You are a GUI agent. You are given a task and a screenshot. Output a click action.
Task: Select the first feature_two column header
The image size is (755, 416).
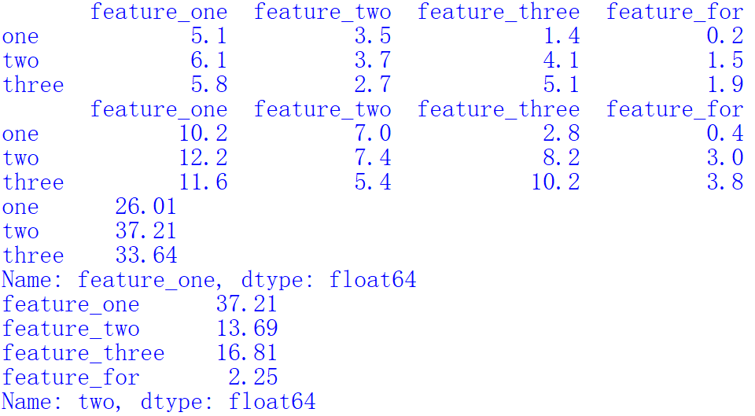[x=322, y=12]
